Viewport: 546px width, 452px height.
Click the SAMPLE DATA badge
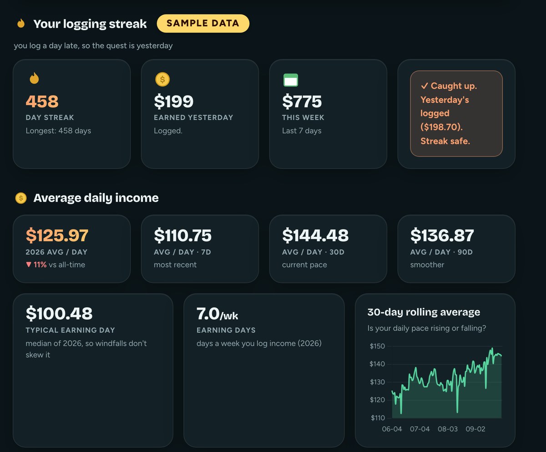[x=203, y=23]
